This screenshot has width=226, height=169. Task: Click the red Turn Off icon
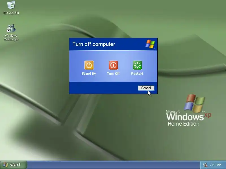113,65
